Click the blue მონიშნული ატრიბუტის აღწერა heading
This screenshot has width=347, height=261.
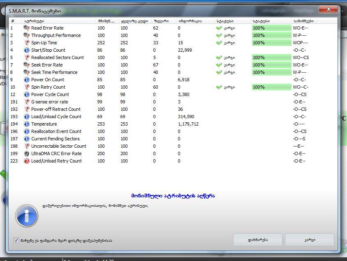[x=173, y=196]
